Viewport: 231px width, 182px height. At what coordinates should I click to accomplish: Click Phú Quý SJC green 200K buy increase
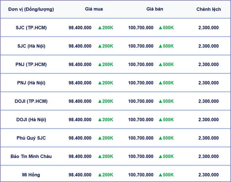(x=105, y=138)
